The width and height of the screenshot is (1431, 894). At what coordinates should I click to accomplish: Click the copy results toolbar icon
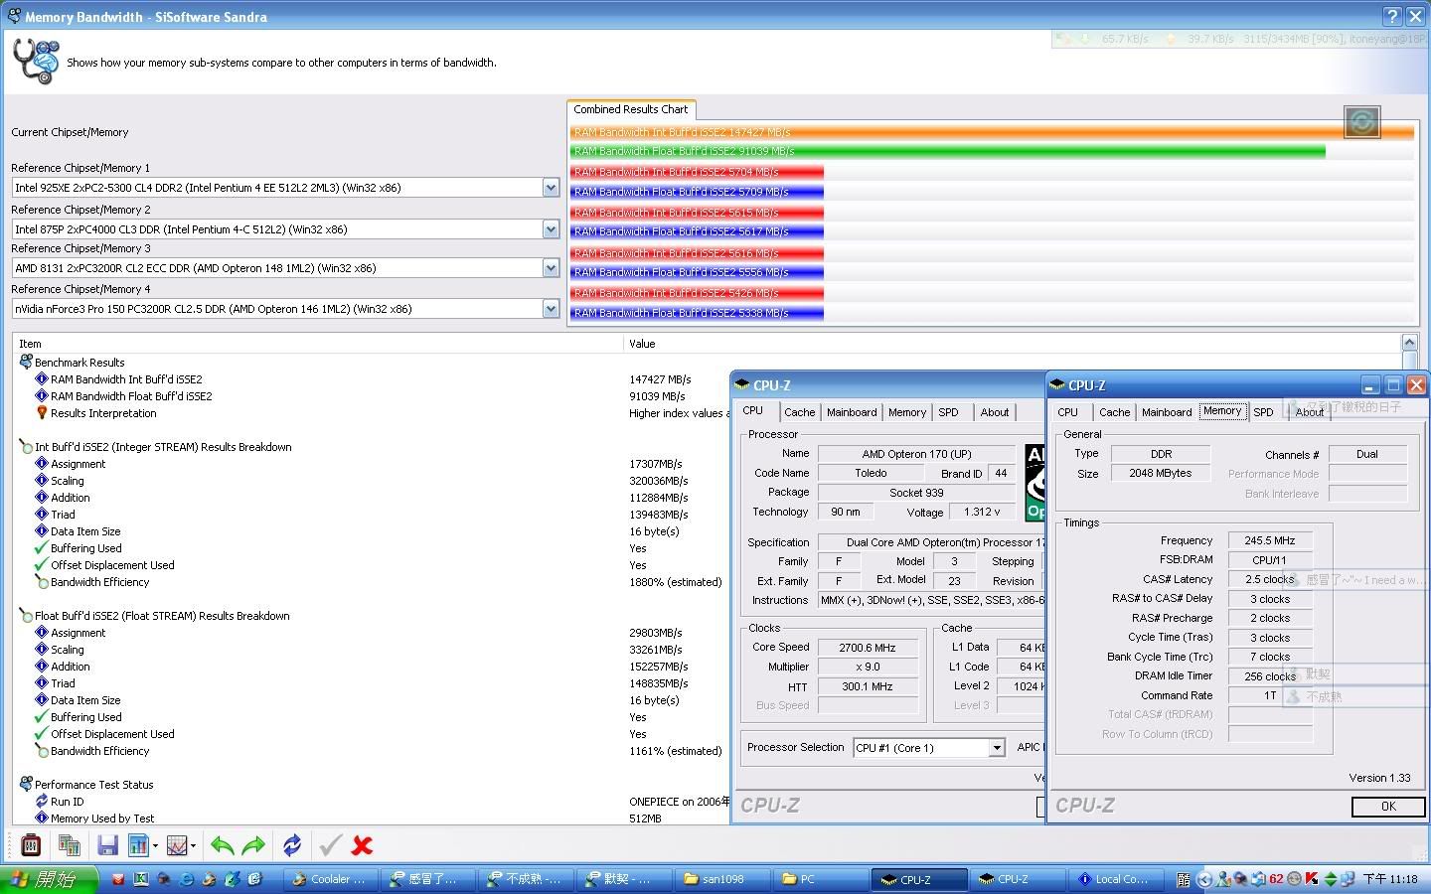69,845
